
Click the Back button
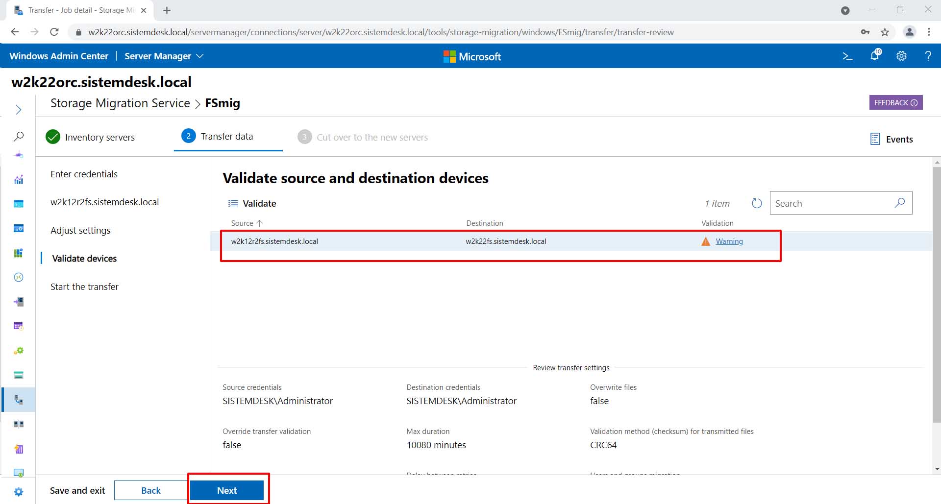coord(151,490)
